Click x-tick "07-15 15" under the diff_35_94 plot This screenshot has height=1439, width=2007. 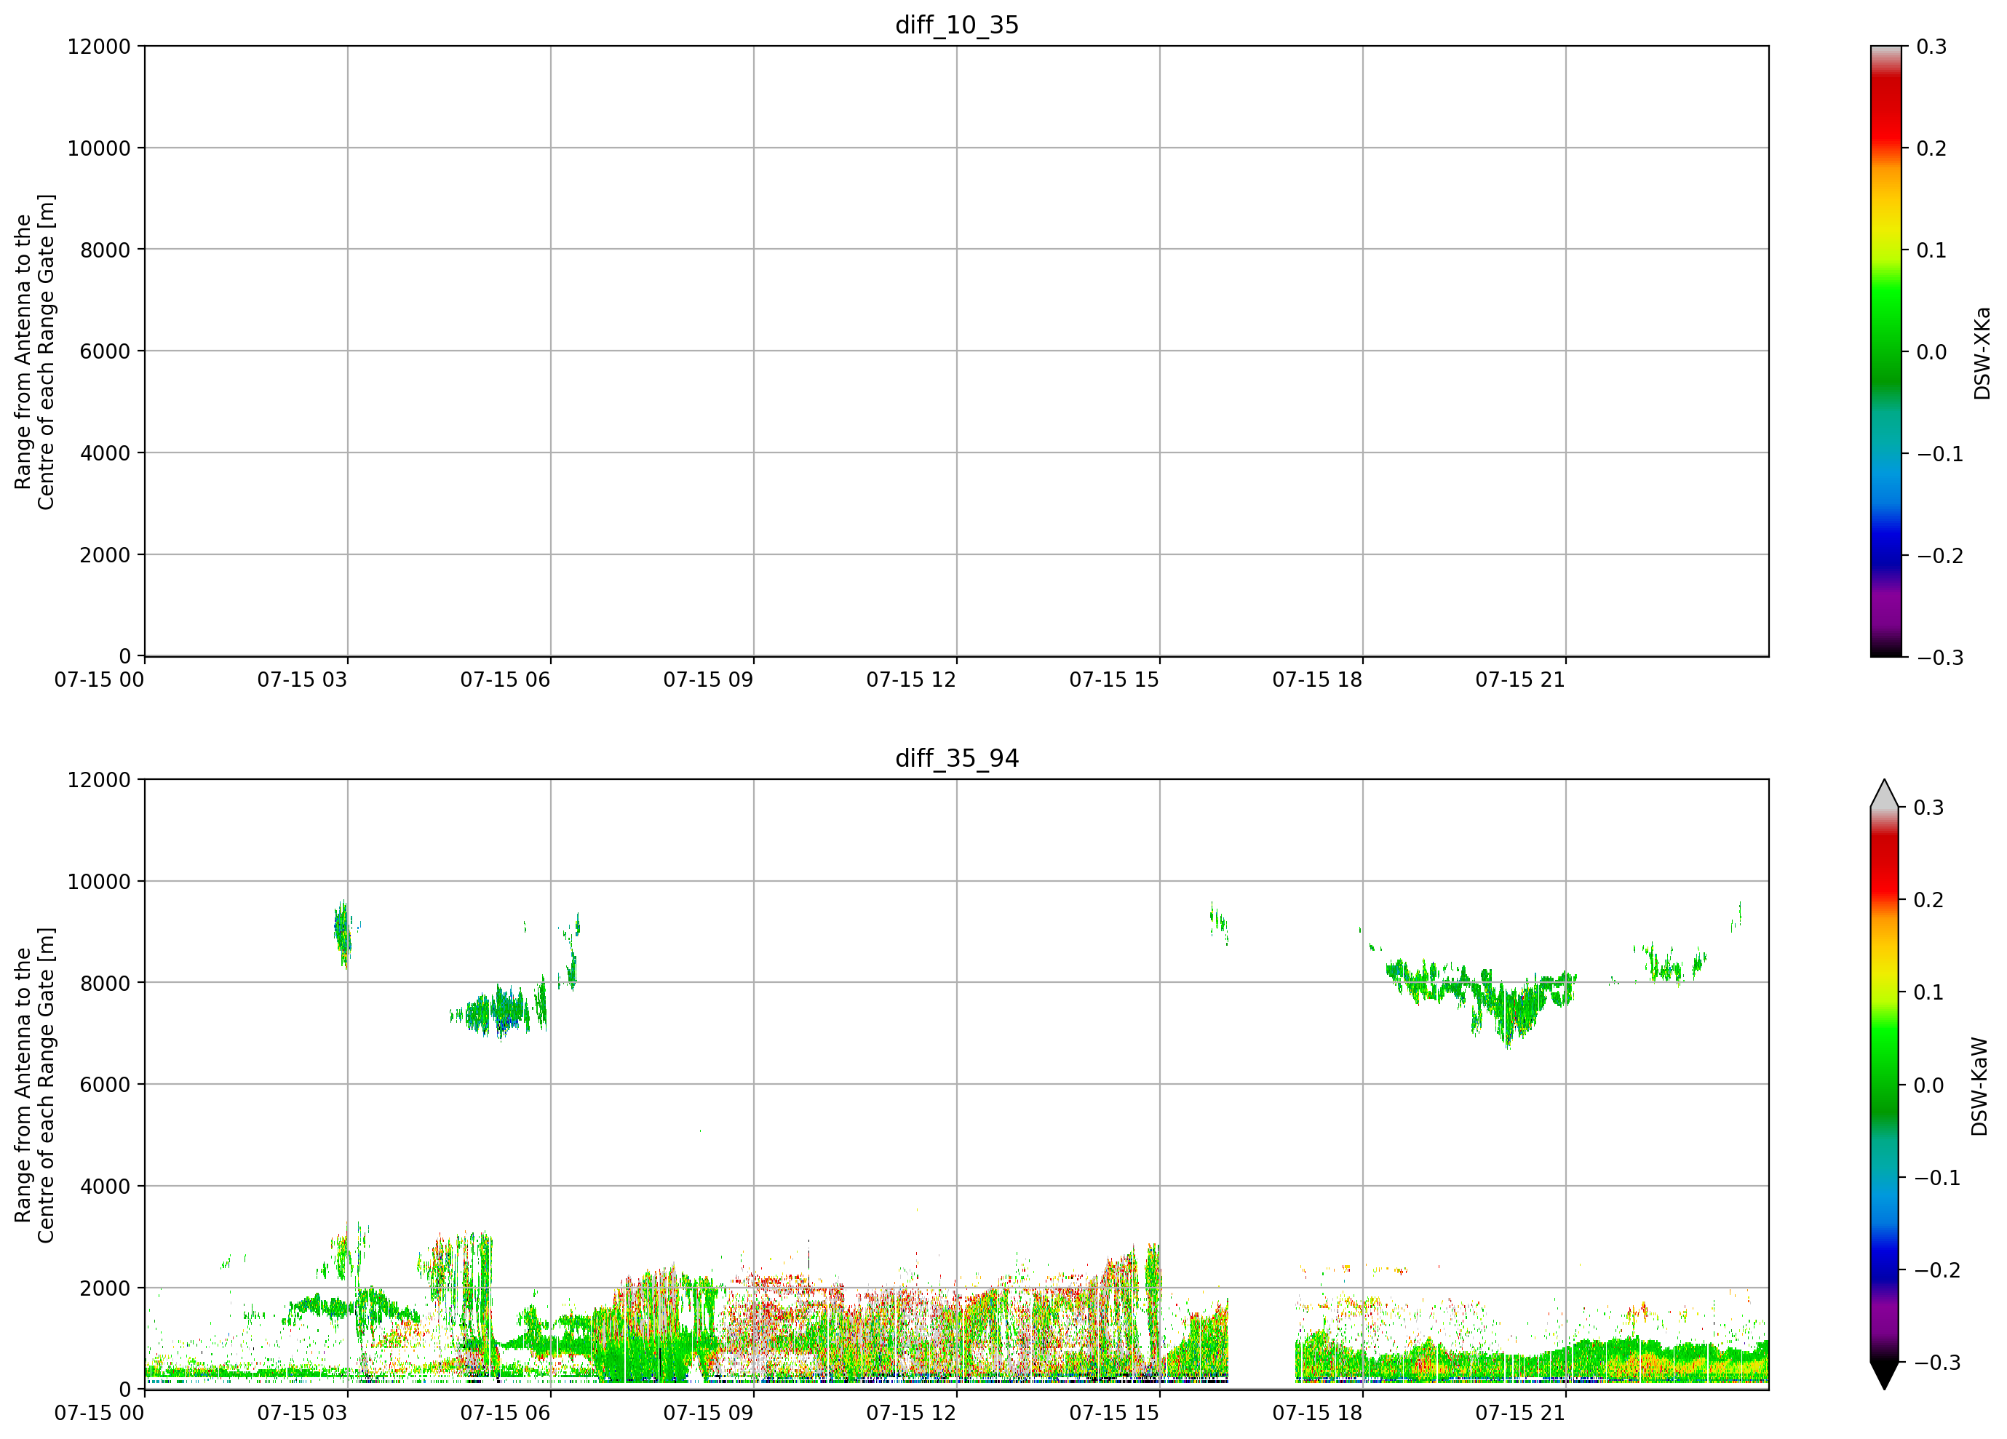tap(1114, 1414)
